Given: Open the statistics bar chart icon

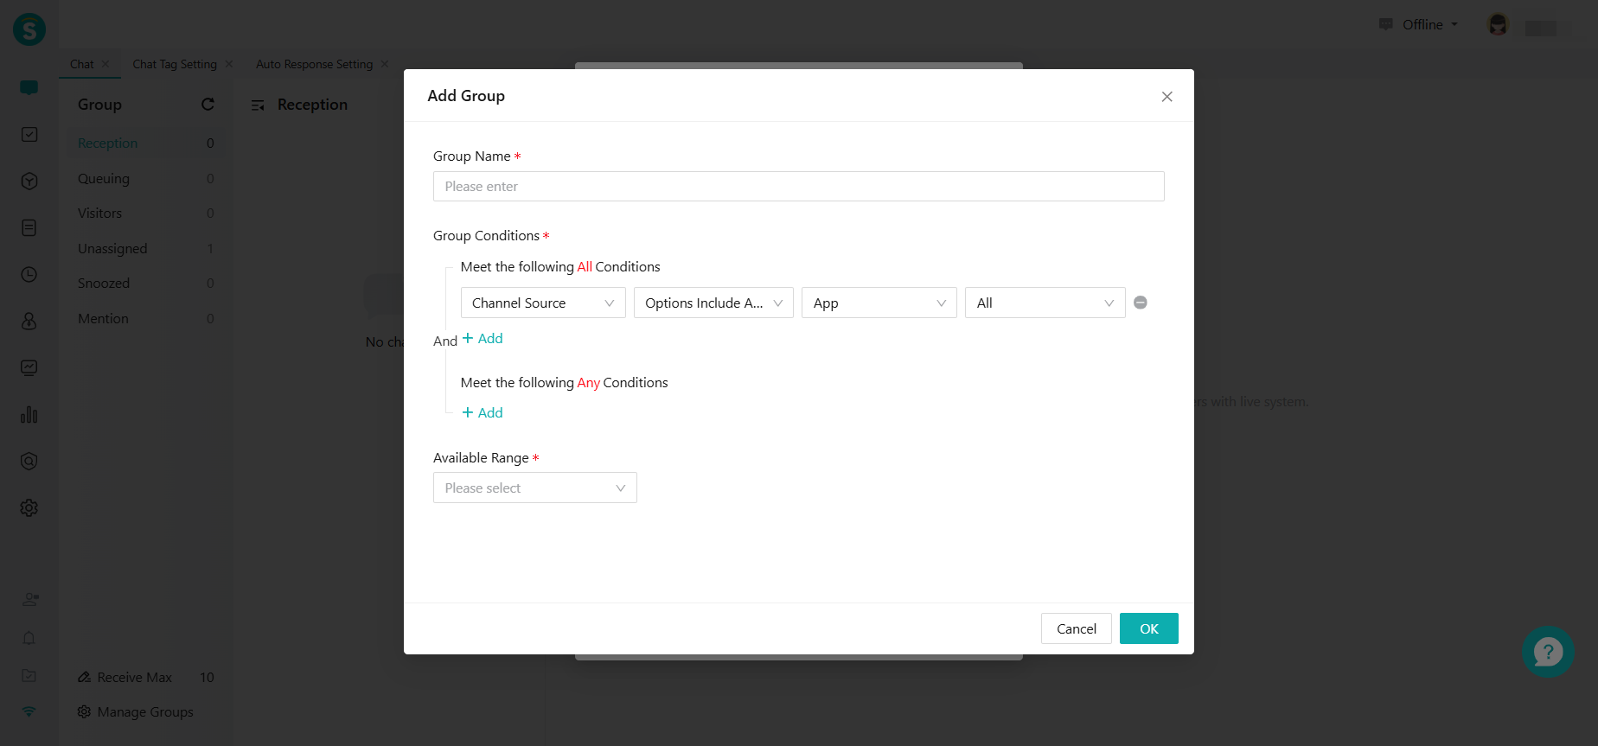Looking at the screenshot, I should click(x=29, y=415).
